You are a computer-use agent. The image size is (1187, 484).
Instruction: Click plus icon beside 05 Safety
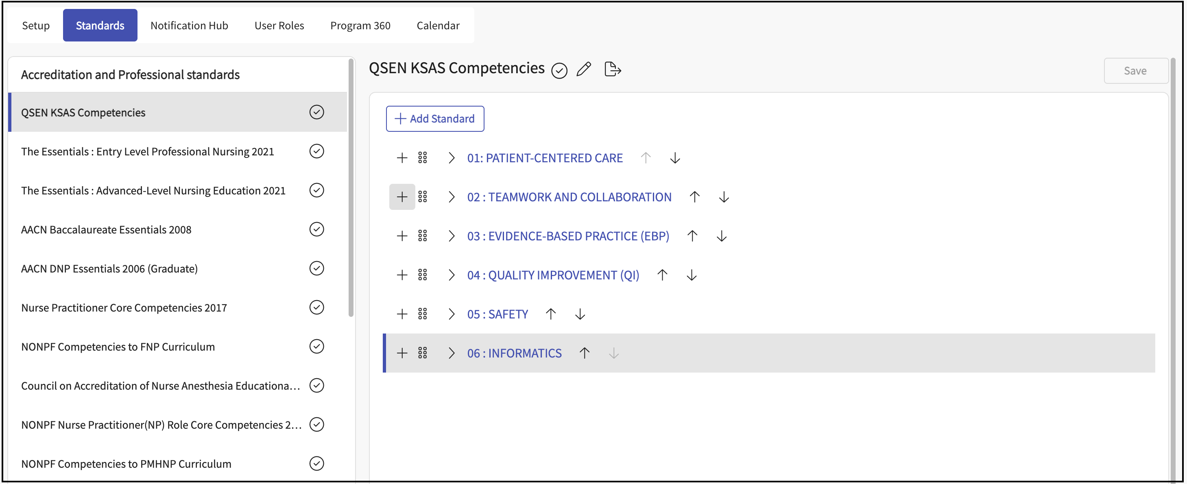pos(402,314)
